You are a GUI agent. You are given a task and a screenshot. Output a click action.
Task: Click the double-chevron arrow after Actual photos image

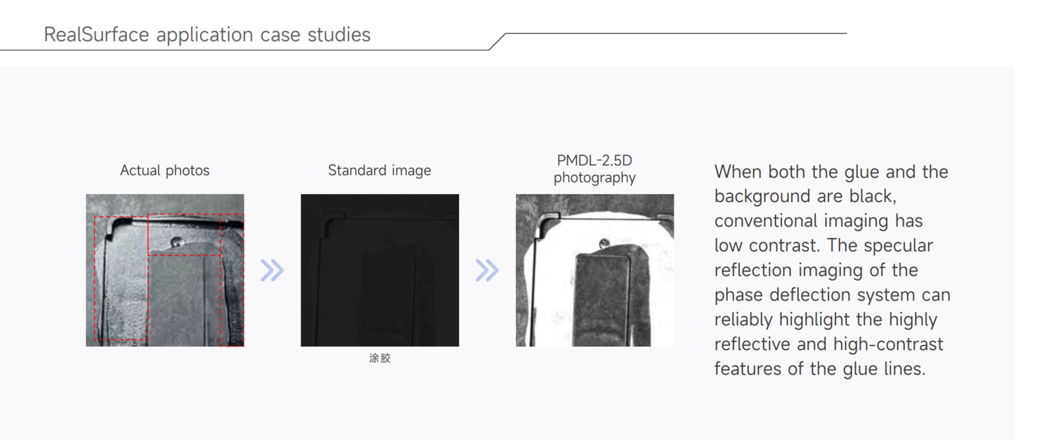271,270
